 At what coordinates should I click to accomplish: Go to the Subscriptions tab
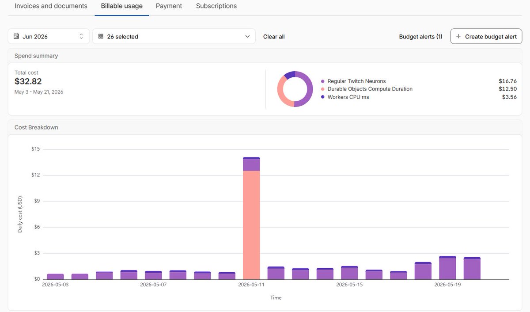tap(216, 6)
